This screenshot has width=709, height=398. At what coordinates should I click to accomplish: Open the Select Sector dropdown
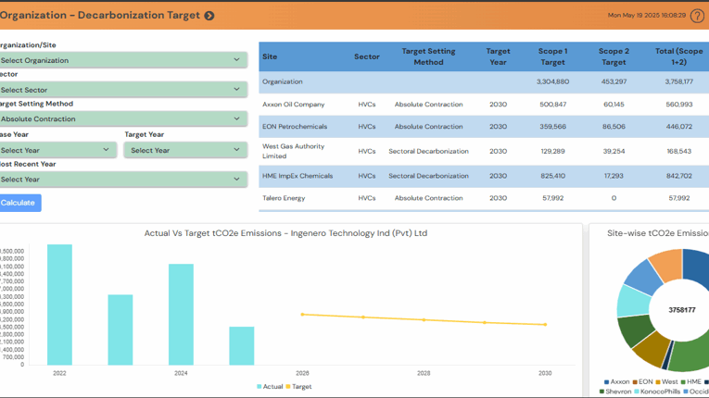122,90
